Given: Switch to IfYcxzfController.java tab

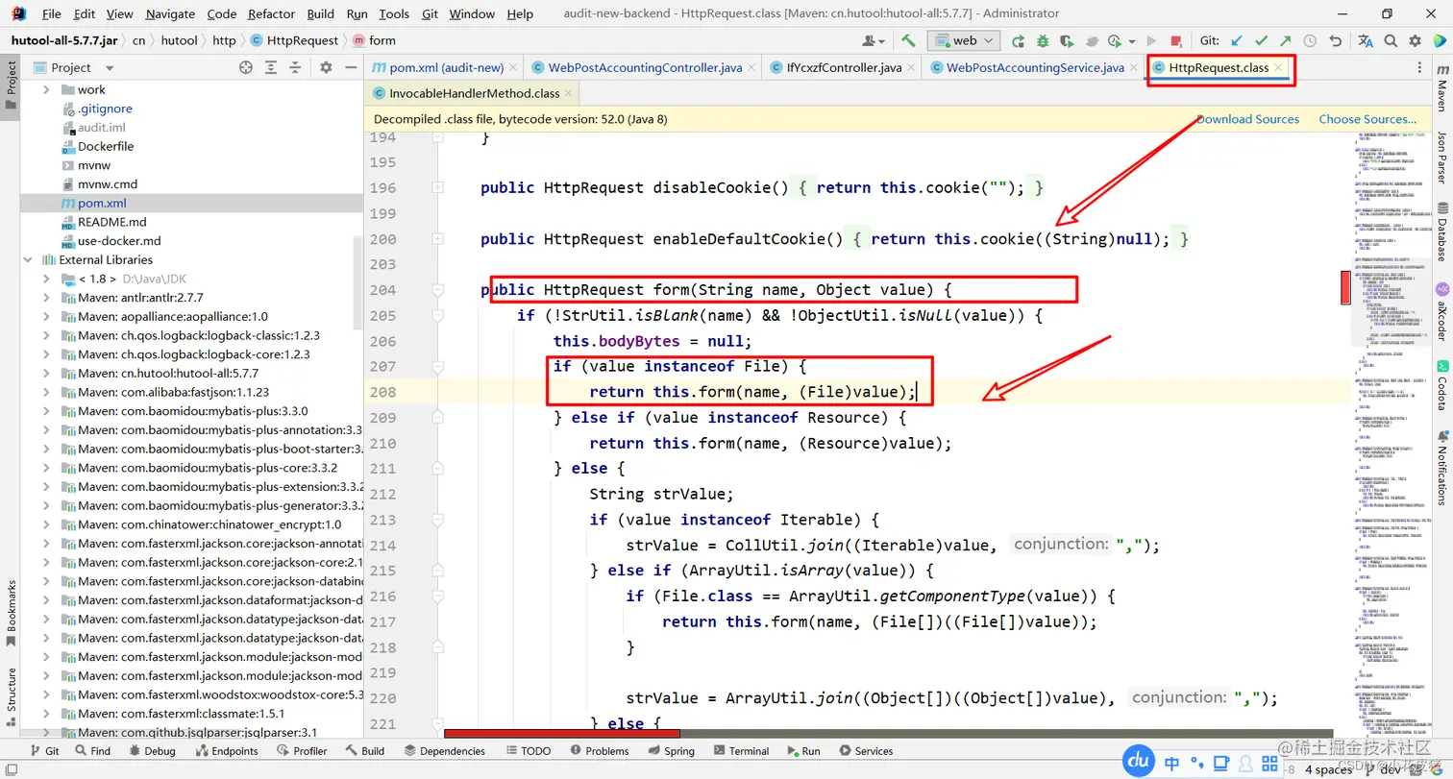Looking at the screenshot, I should tap(843, 67).
